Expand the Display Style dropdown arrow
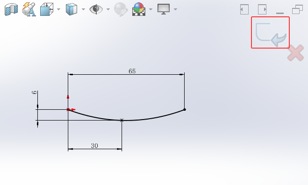The width and height of the screenshot is (308, 185). [83, 9]
